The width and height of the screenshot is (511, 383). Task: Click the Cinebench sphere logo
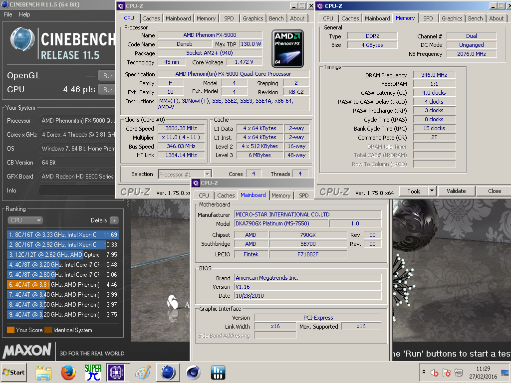(x=22, y=40)
